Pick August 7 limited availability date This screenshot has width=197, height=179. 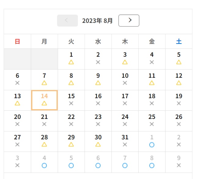click(x=44, y=80)
